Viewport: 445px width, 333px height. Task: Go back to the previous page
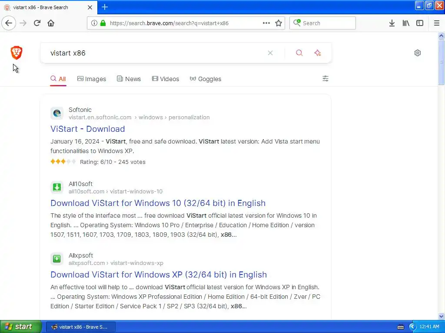[9, 23]
